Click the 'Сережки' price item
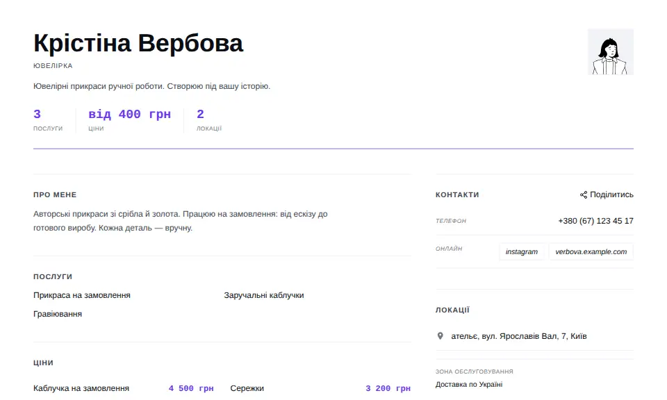This screenshot has width=667, height=400. 247,388
